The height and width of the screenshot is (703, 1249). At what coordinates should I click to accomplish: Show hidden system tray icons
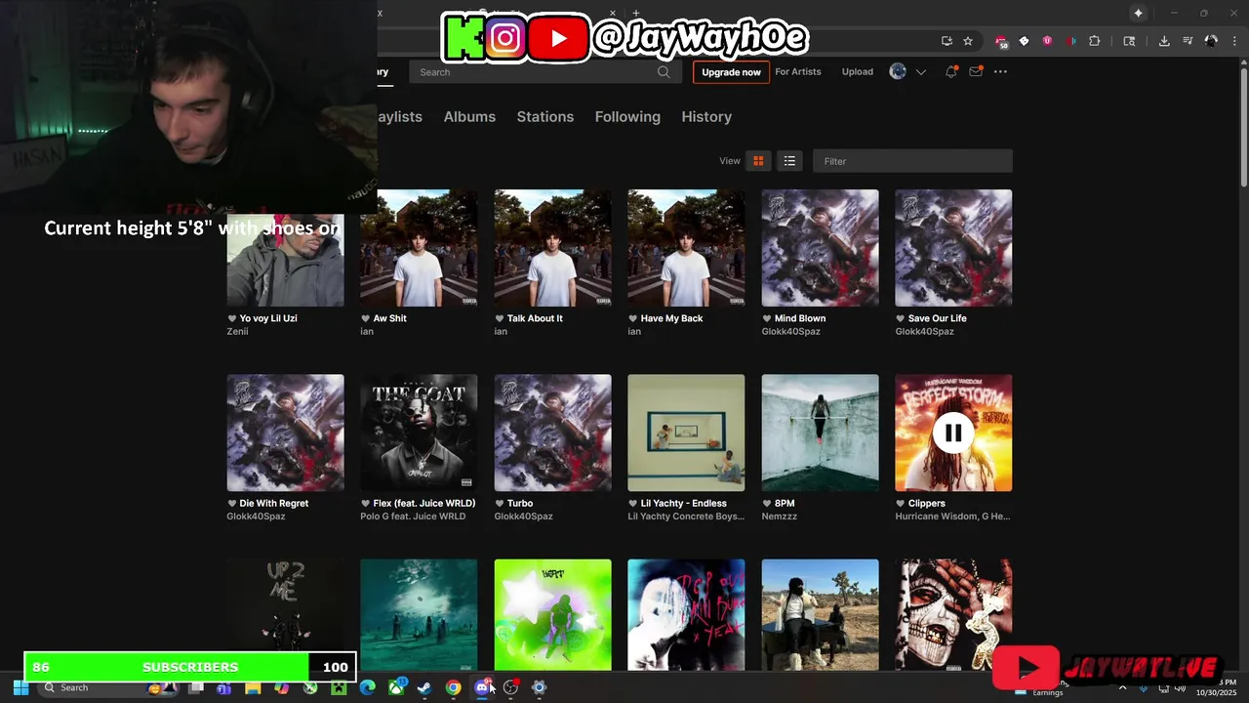[1122, 687]
